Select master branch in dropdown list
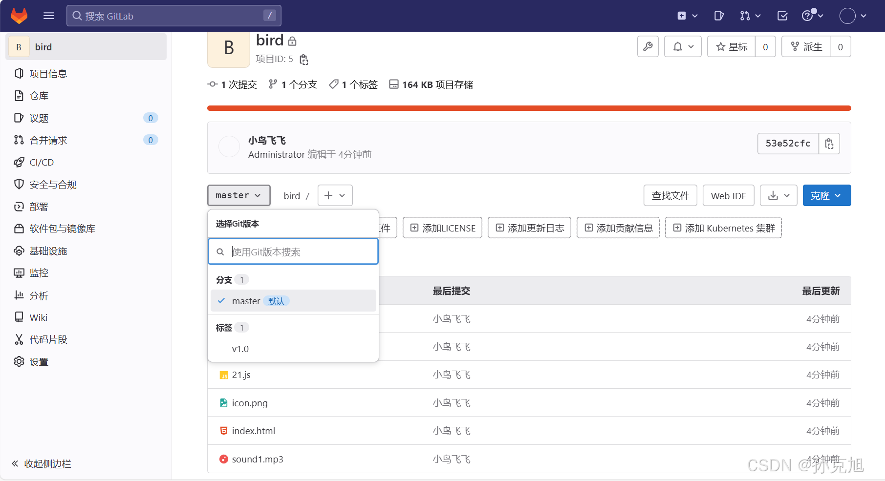885x481 pixels. click(293, 301)
